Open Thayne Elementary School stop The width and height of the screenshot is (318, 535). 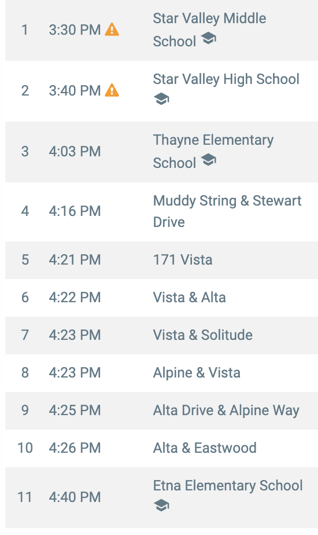213,151
